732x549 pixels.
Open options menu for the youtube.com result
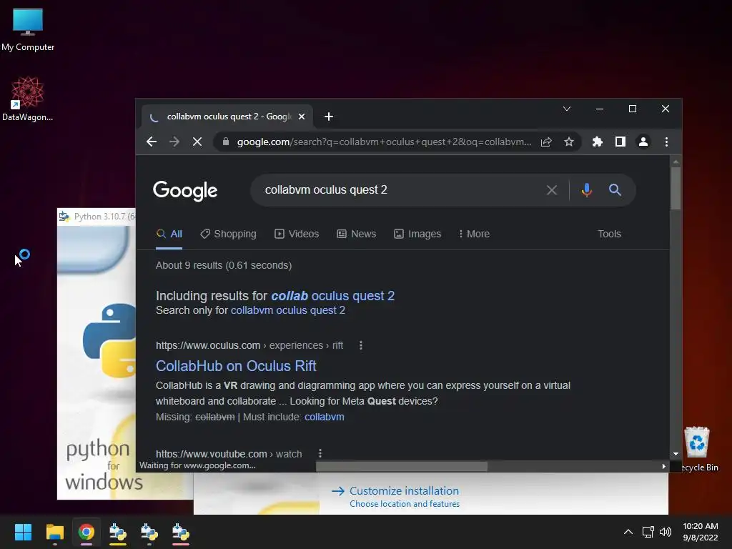pos(320,454)
